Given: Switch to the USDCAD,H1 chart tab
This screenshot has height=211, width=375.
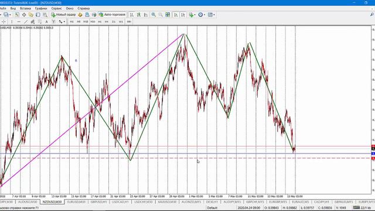Looking at the screenshot, I should (120, 202).
